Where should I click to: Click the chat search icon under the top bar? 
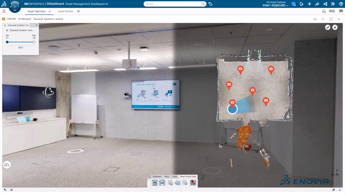tap(324, 11)
